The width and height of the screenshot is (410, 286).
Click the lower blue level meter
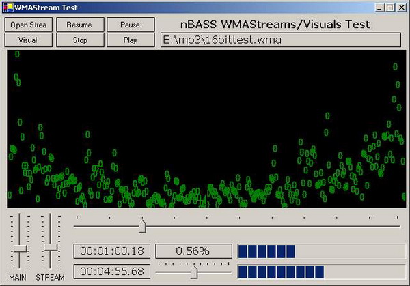click(x=322, y=272)
